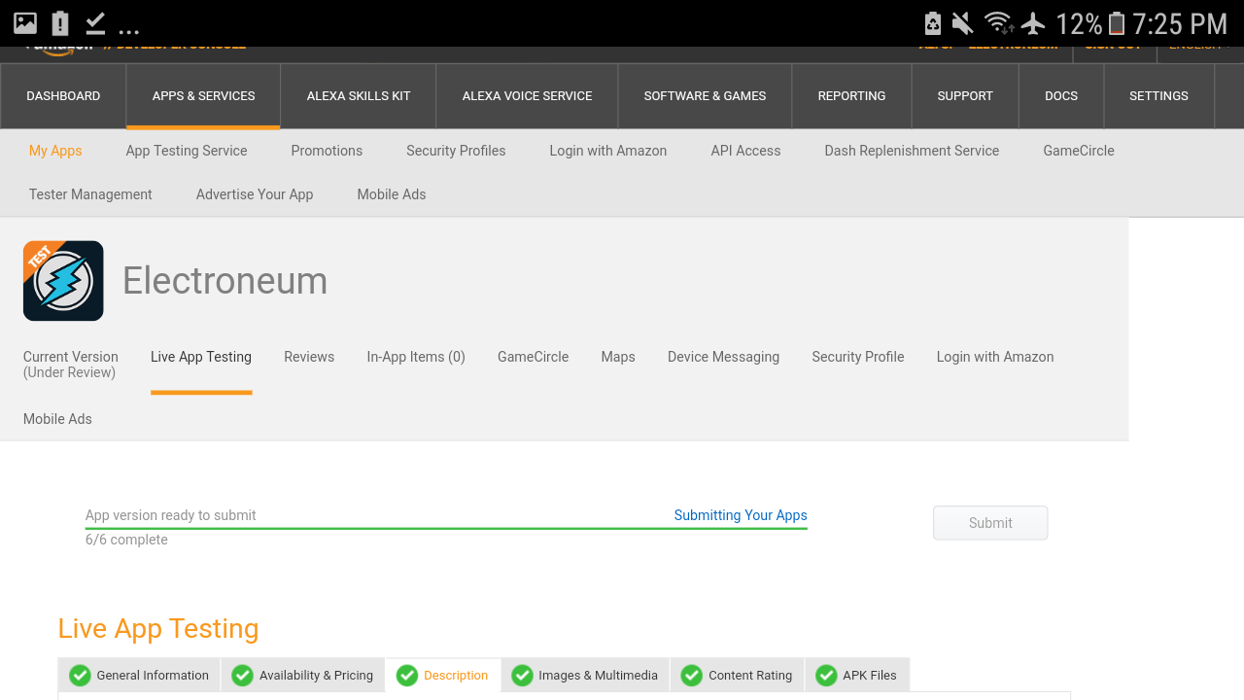
Task: Open the In-App Items (0) tab
Action: pyautogui.click(x=416, y=357)
